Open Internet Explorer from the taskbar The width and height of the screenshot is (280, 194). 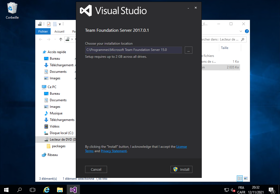click(x=47, y=189)
